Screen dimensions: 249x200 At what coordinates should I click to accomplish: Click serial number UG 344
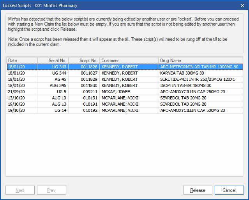tap(59, 73)
